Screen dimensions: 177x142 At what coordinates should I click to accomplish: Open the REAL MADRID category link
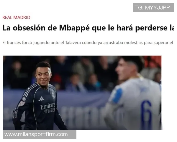16,17
